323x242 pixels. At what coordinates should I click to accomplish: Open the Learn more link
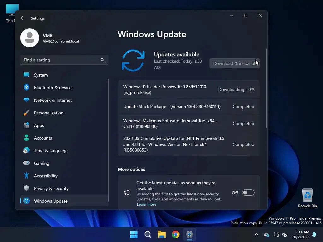pyautogui.click(x=146, y=205)
